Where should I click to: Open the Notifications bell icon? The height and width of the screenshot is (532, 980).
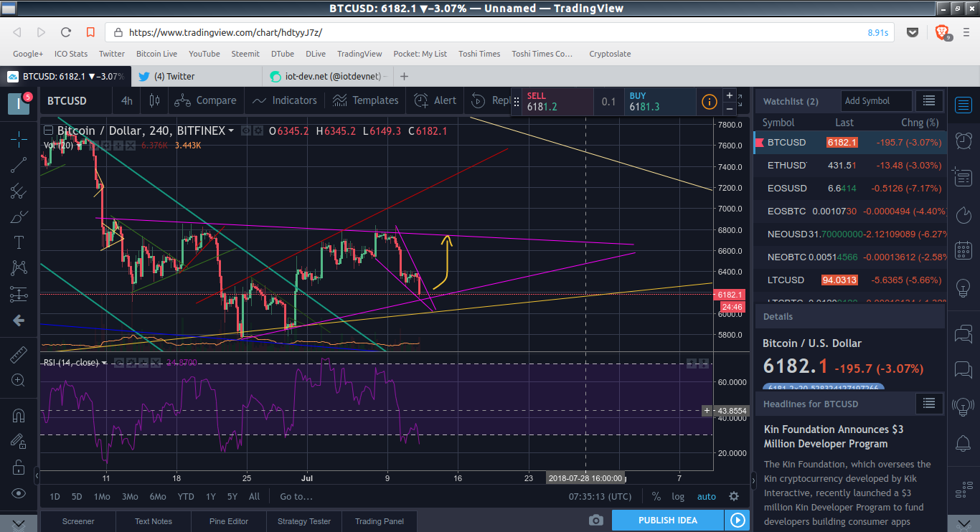point(963,443)
